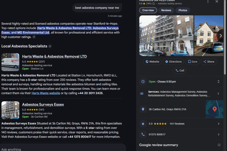The width and height of the screenshot is (227, 151).
Task: Open the Asbestos Surveys Essex building thumbnail
Action: (10, 110)
